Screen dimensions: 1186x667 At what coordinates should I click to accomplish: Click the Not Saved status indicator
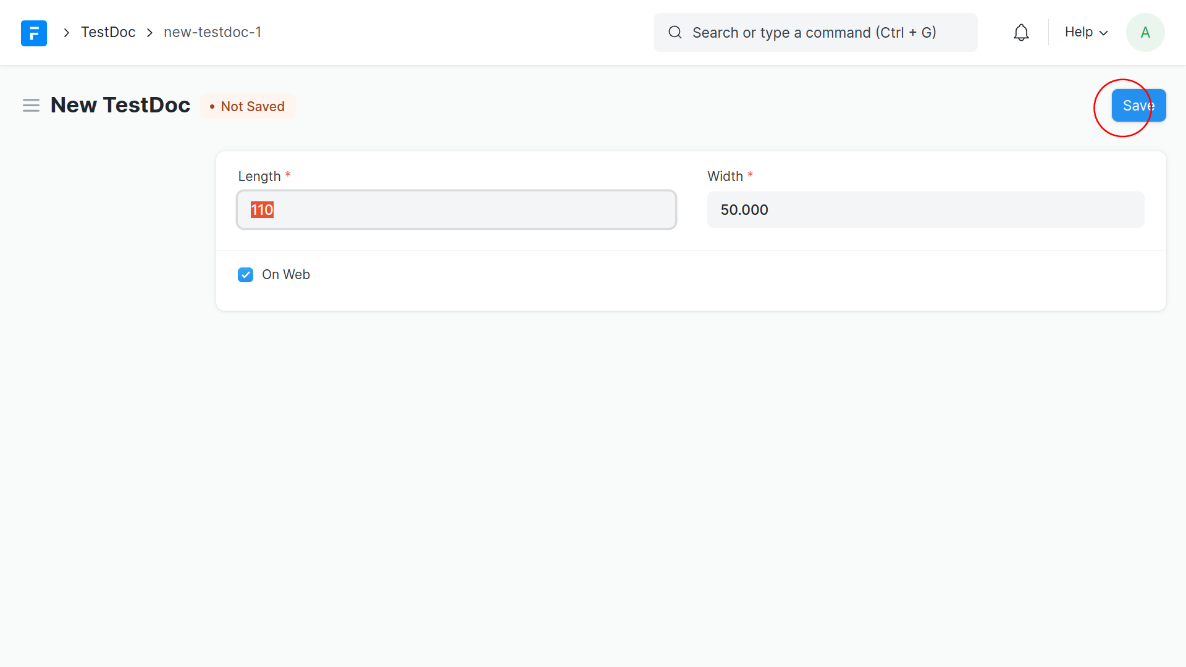(248, 106)
